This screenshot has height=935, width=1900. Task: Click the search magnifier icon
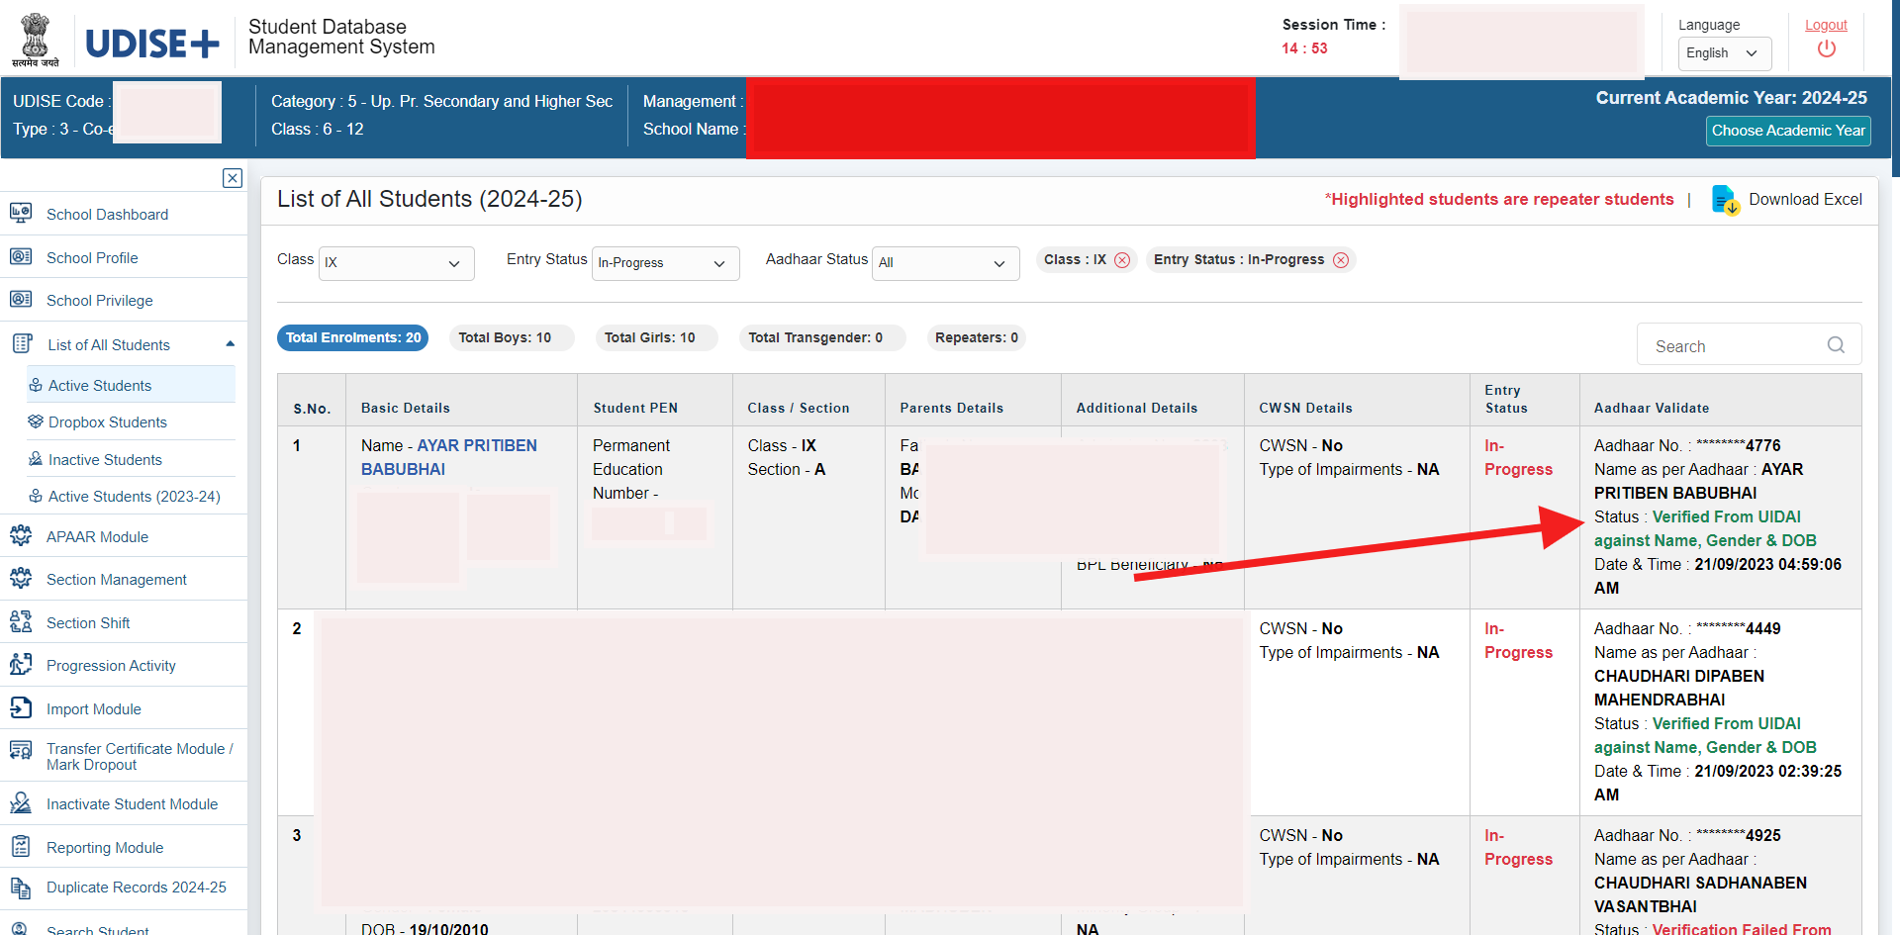pyautogui.click(x=1836, y=344)
